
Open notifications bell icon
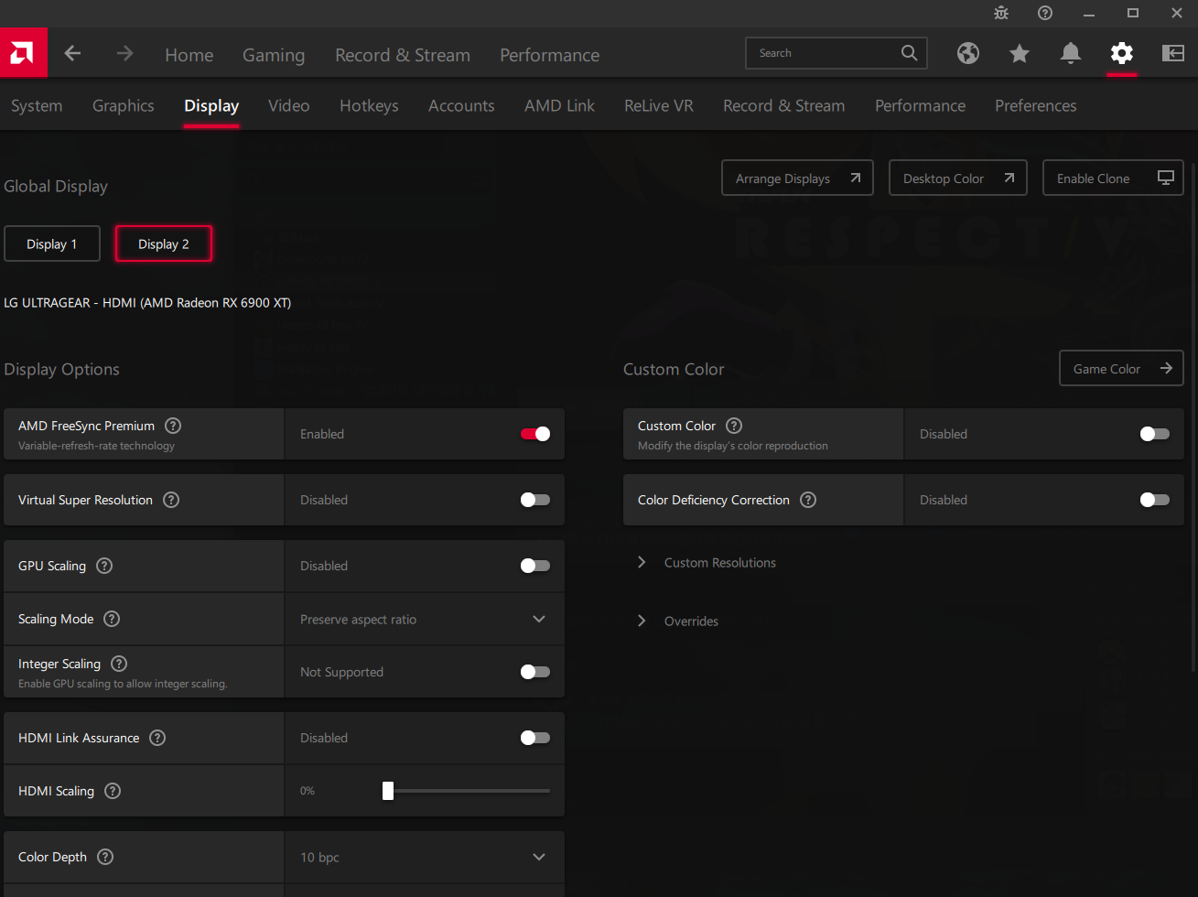(1071, 53)
